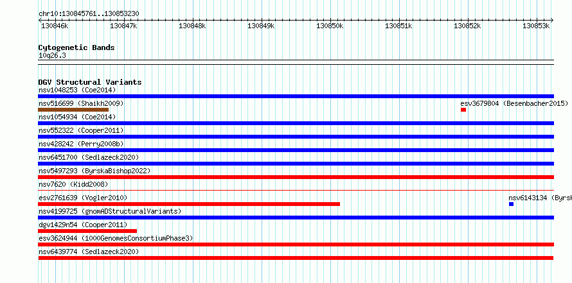Click the 130853k ruler label
Image resolution: width=572 pixels, height=283 pixels.
[536, 26]
